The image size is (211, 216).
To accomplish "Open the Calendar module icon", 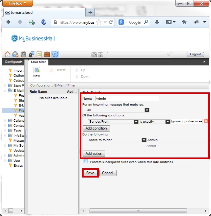I will point(23,55).
